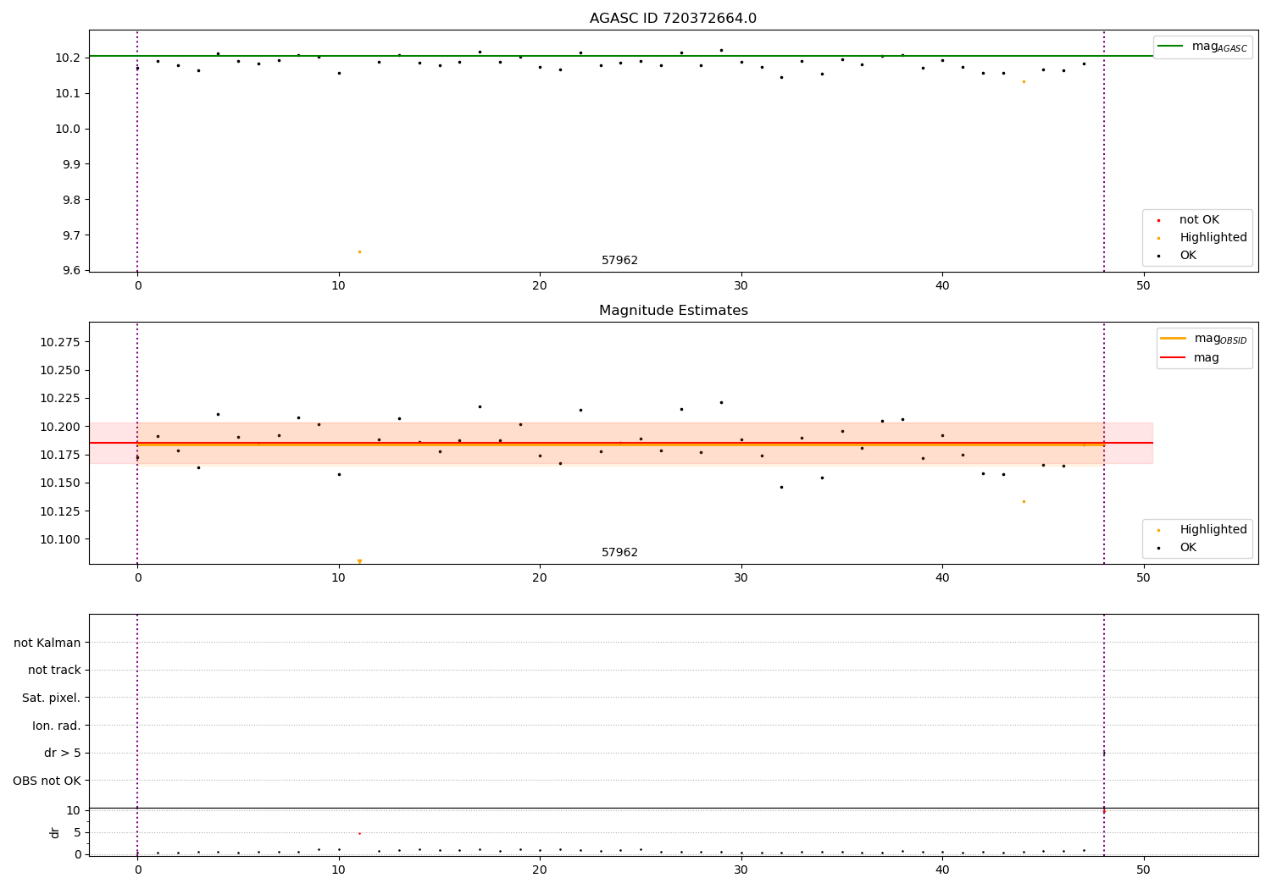Click the orange line sample in middle legend
Screen dimensions: 1271x889
tap(1173, 339)
